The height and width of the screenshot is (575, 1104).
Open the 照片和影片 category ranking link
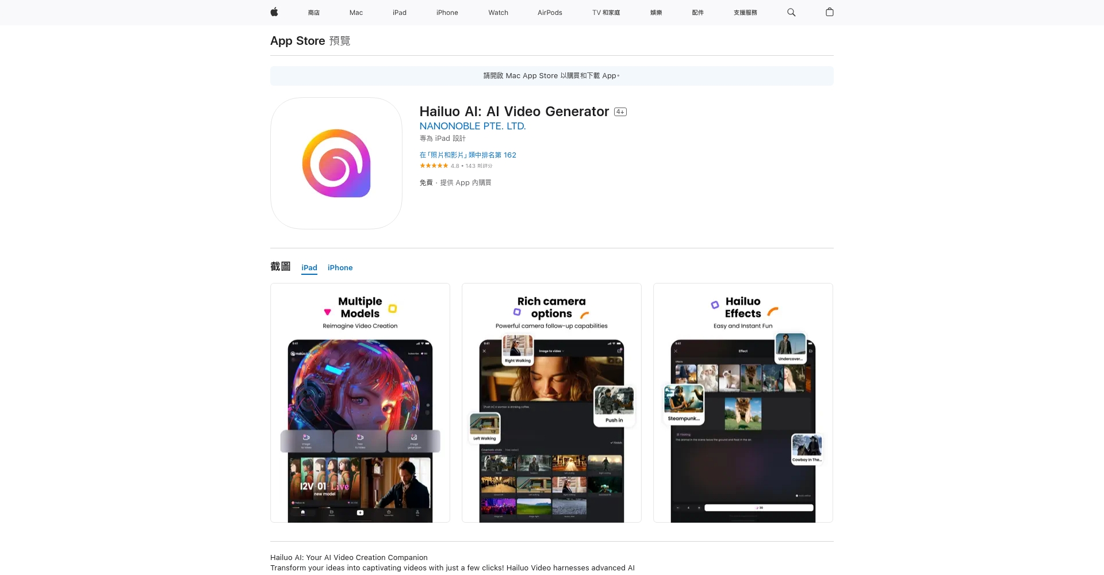468,155
